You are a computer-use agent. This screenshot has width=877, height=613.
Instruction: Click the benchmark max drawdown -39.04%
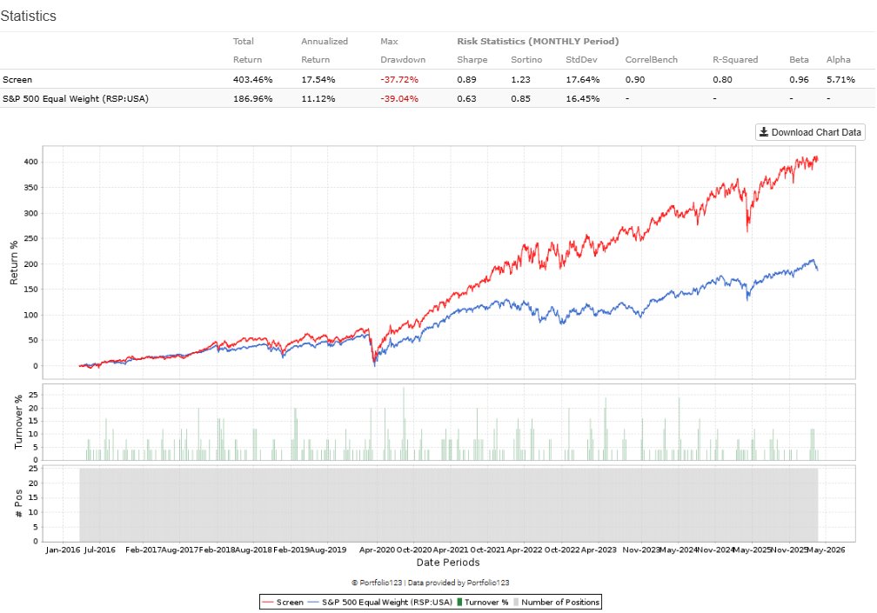point(399,99)
